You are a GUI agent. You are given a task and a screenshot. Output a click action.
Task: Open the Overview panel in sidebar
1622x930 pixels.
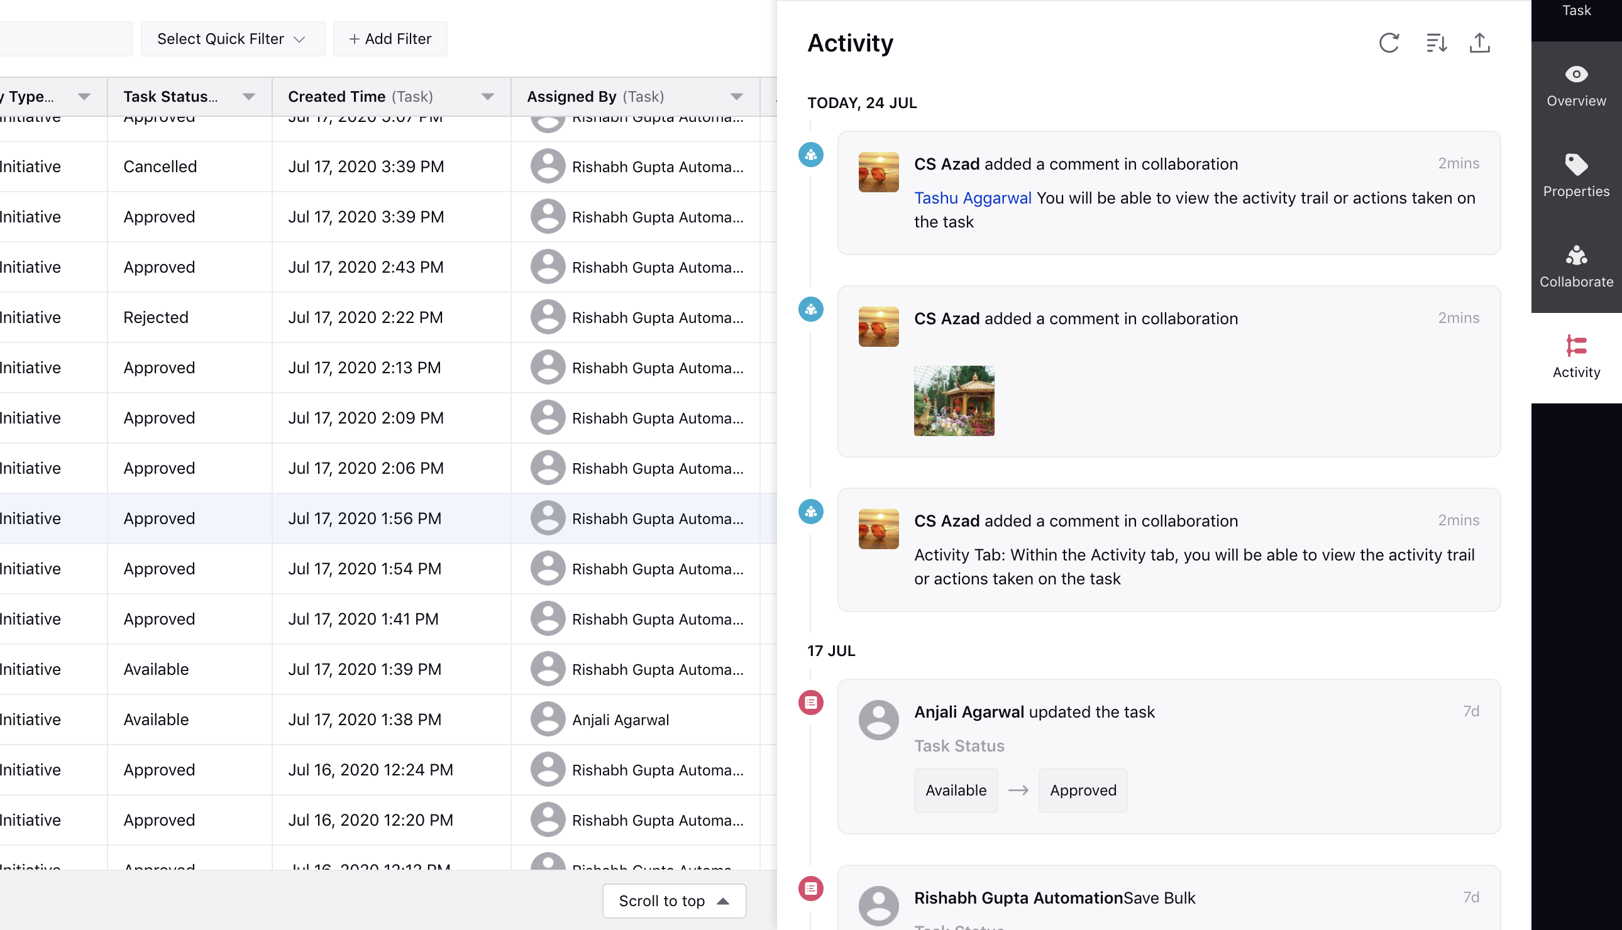1575,87
